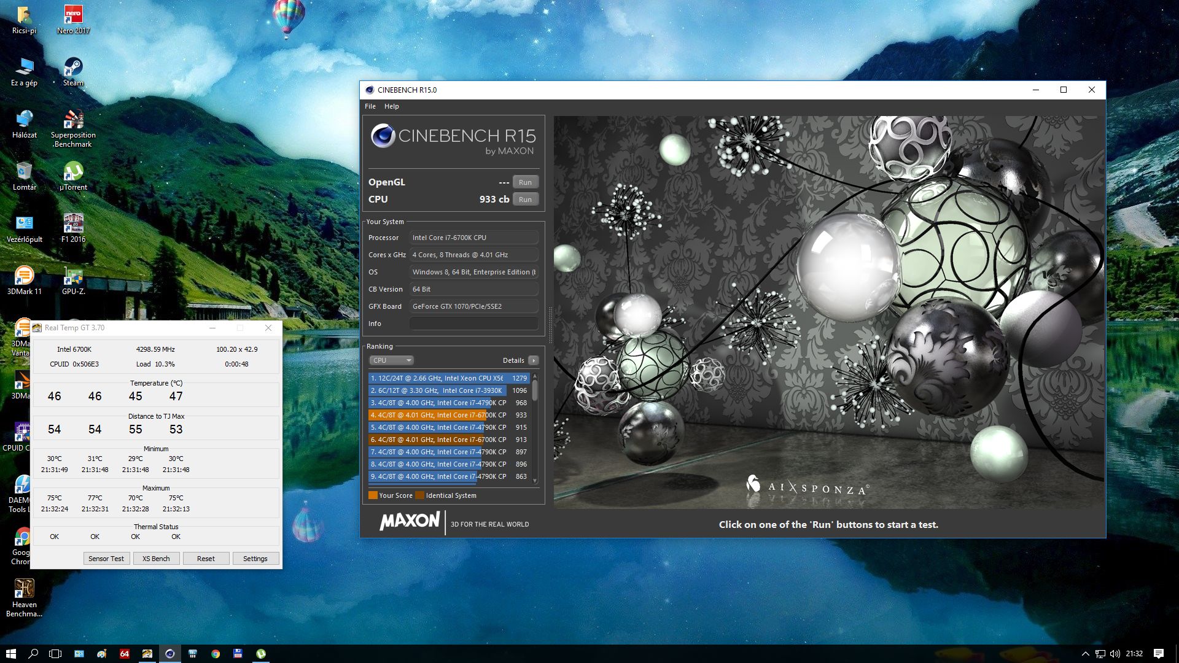Click the taskbar clock showing 21:32
This screenshot has width=1179, height=663.
pos(1134,654)
